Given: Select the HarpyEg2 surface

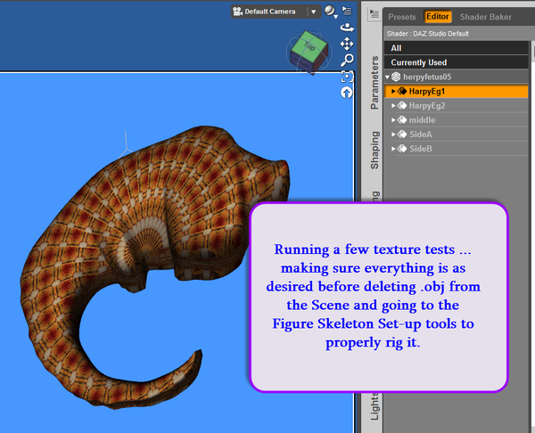Looking at the screenshot, I should pos(457,106).
